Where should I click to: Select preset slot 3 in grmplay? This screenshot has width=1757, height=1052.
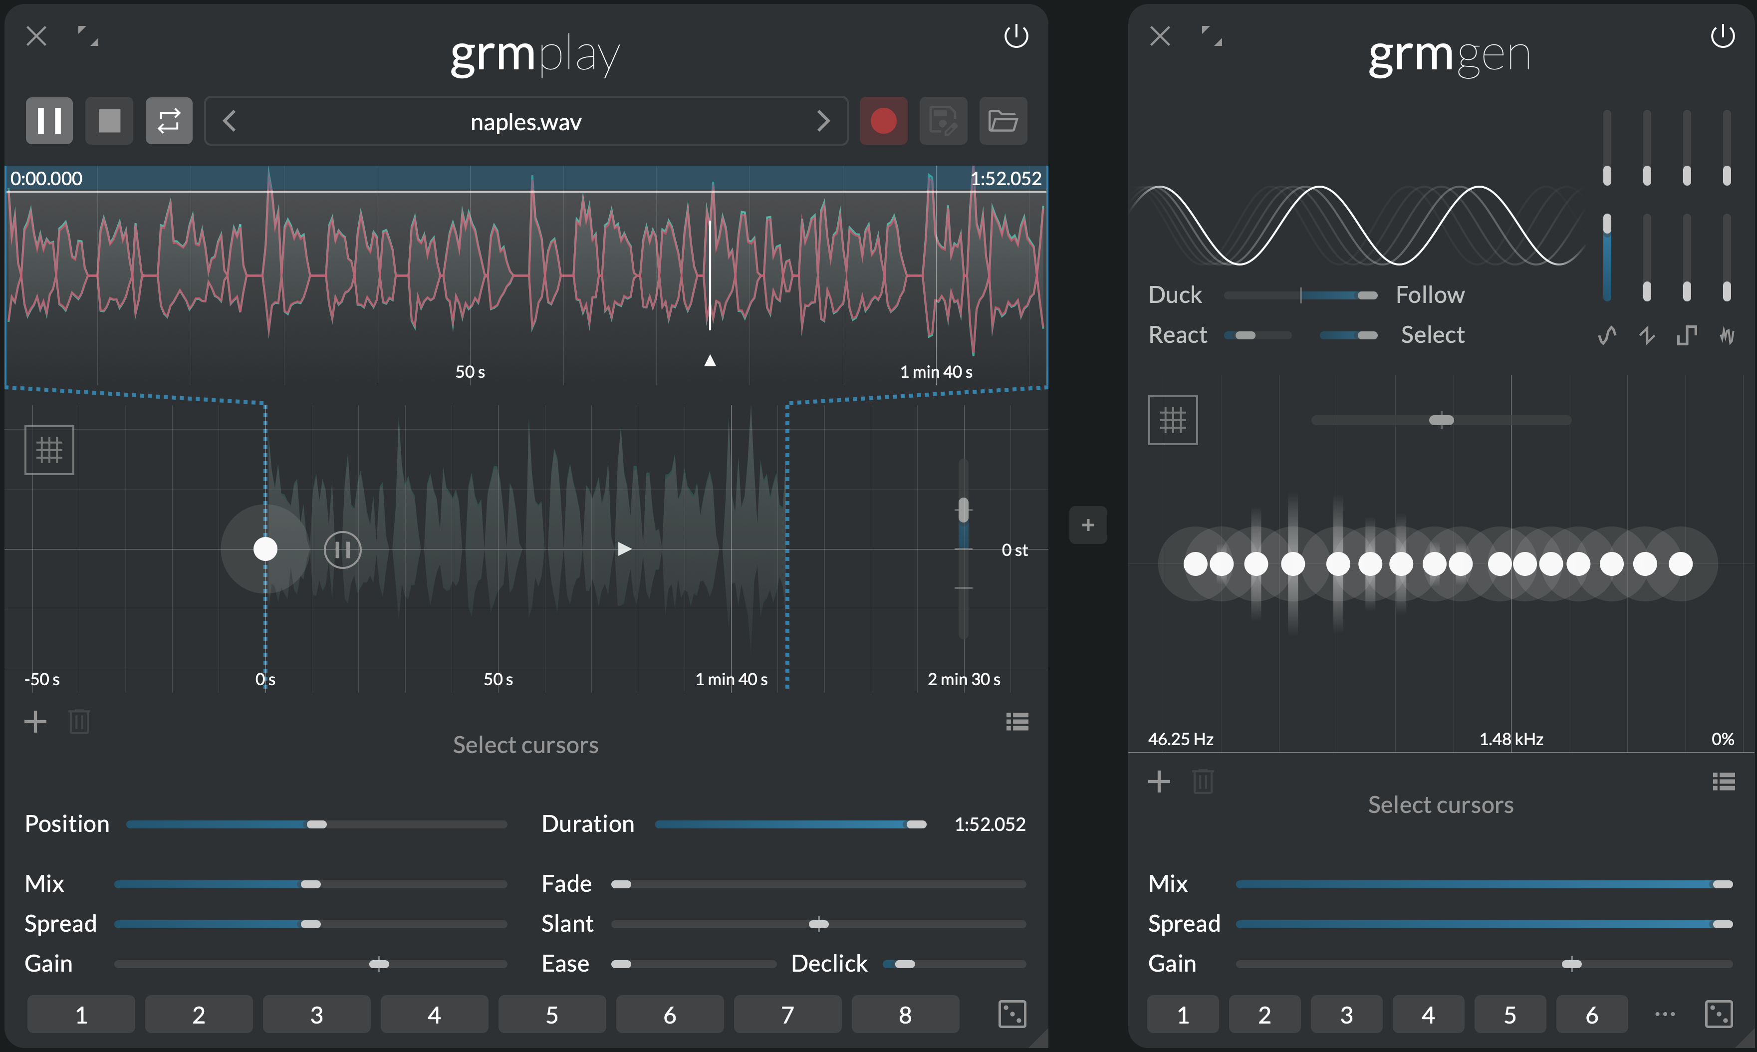(316, 1015)
